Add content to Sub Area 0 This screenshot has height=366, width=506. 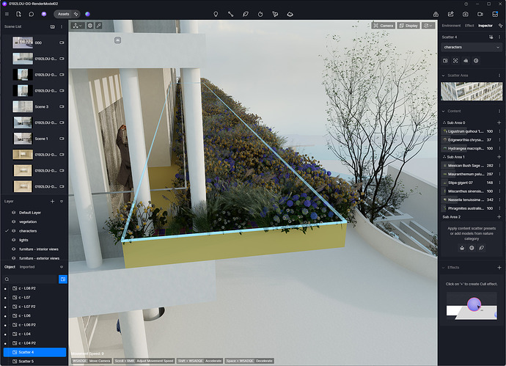[x=499, y=122]
